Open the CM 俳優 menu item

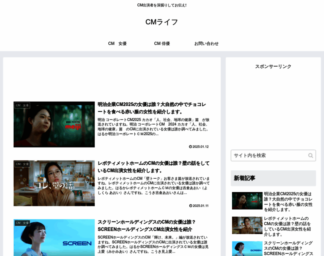pyautogui.click(x=162, y=44)
